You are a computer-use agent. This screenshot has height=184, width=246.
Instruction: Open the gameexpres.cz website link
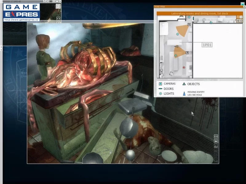coord(22,19)
